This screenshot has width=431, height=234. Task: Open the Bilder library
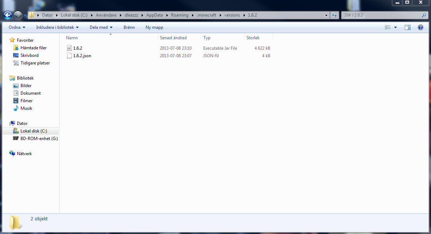click(26, 86)
